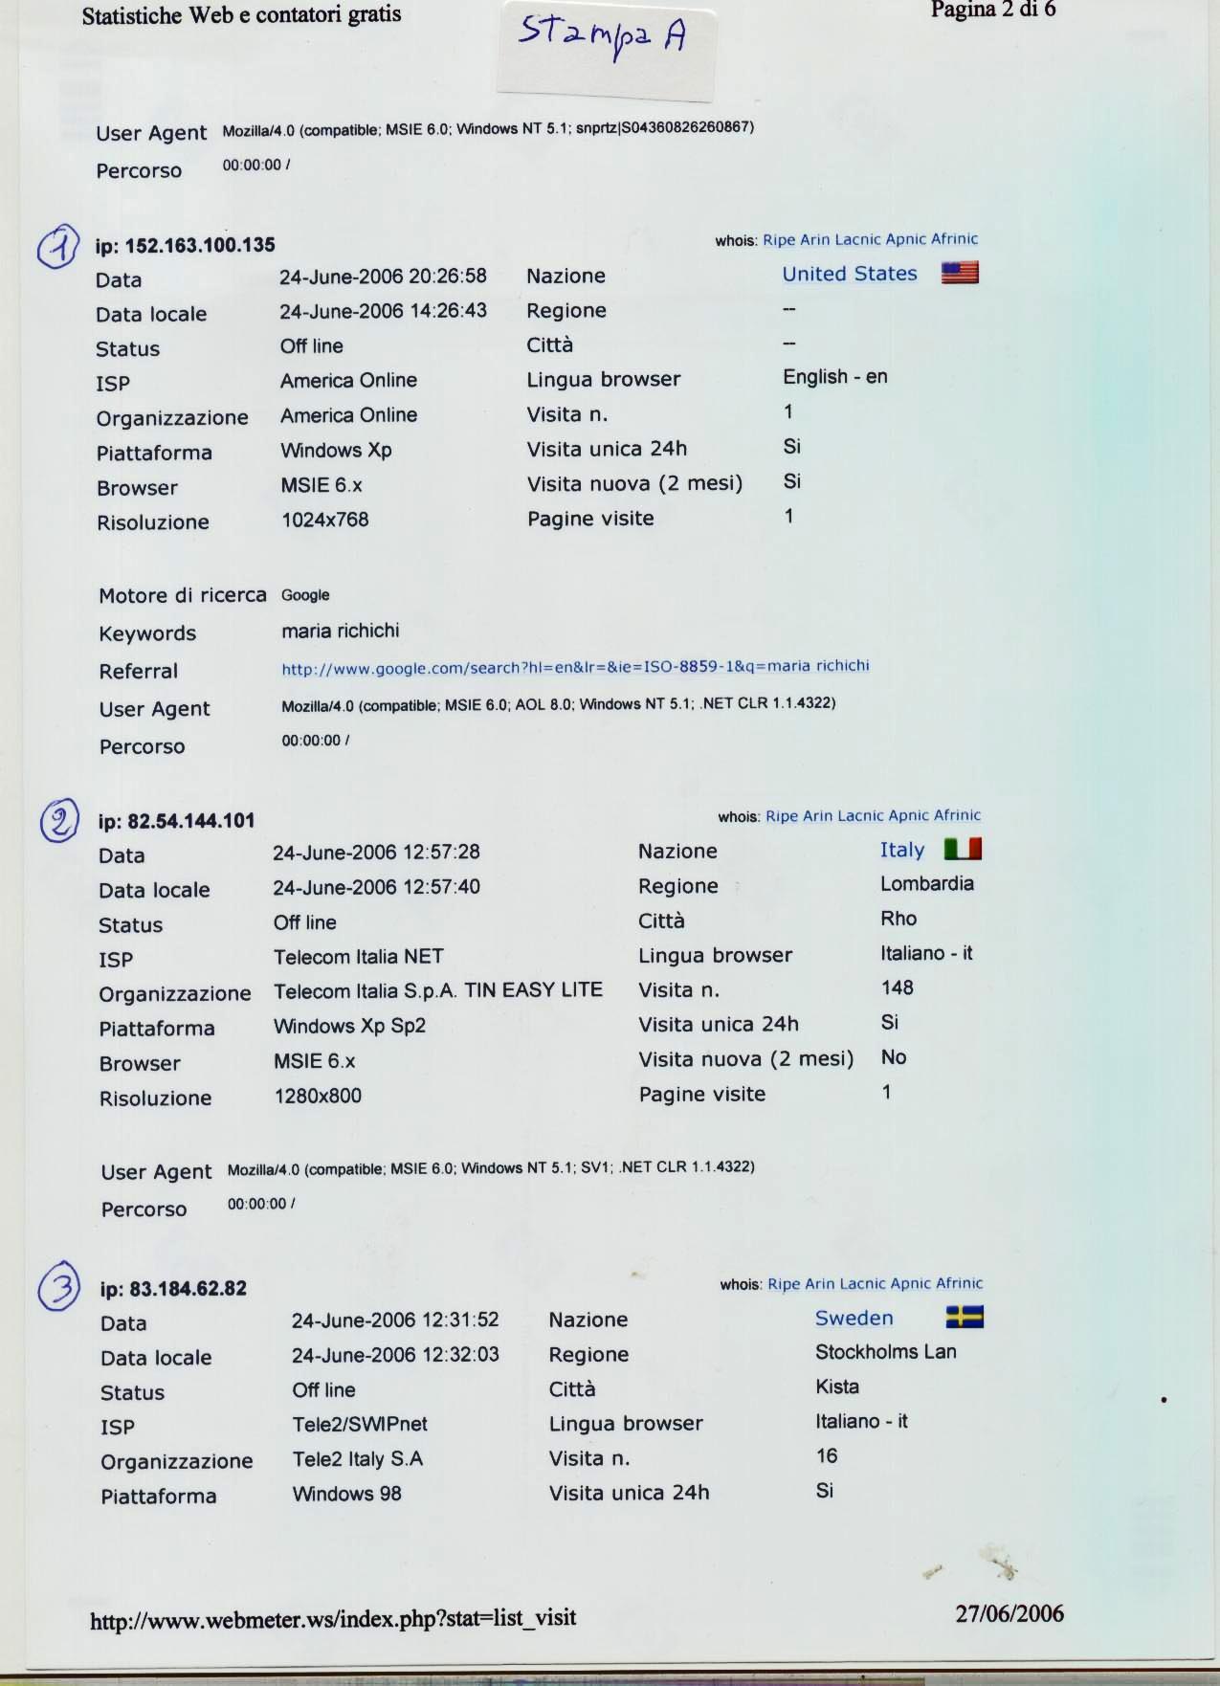
Task: Click the 'Google' search engine value
Action: coord(305,595)
